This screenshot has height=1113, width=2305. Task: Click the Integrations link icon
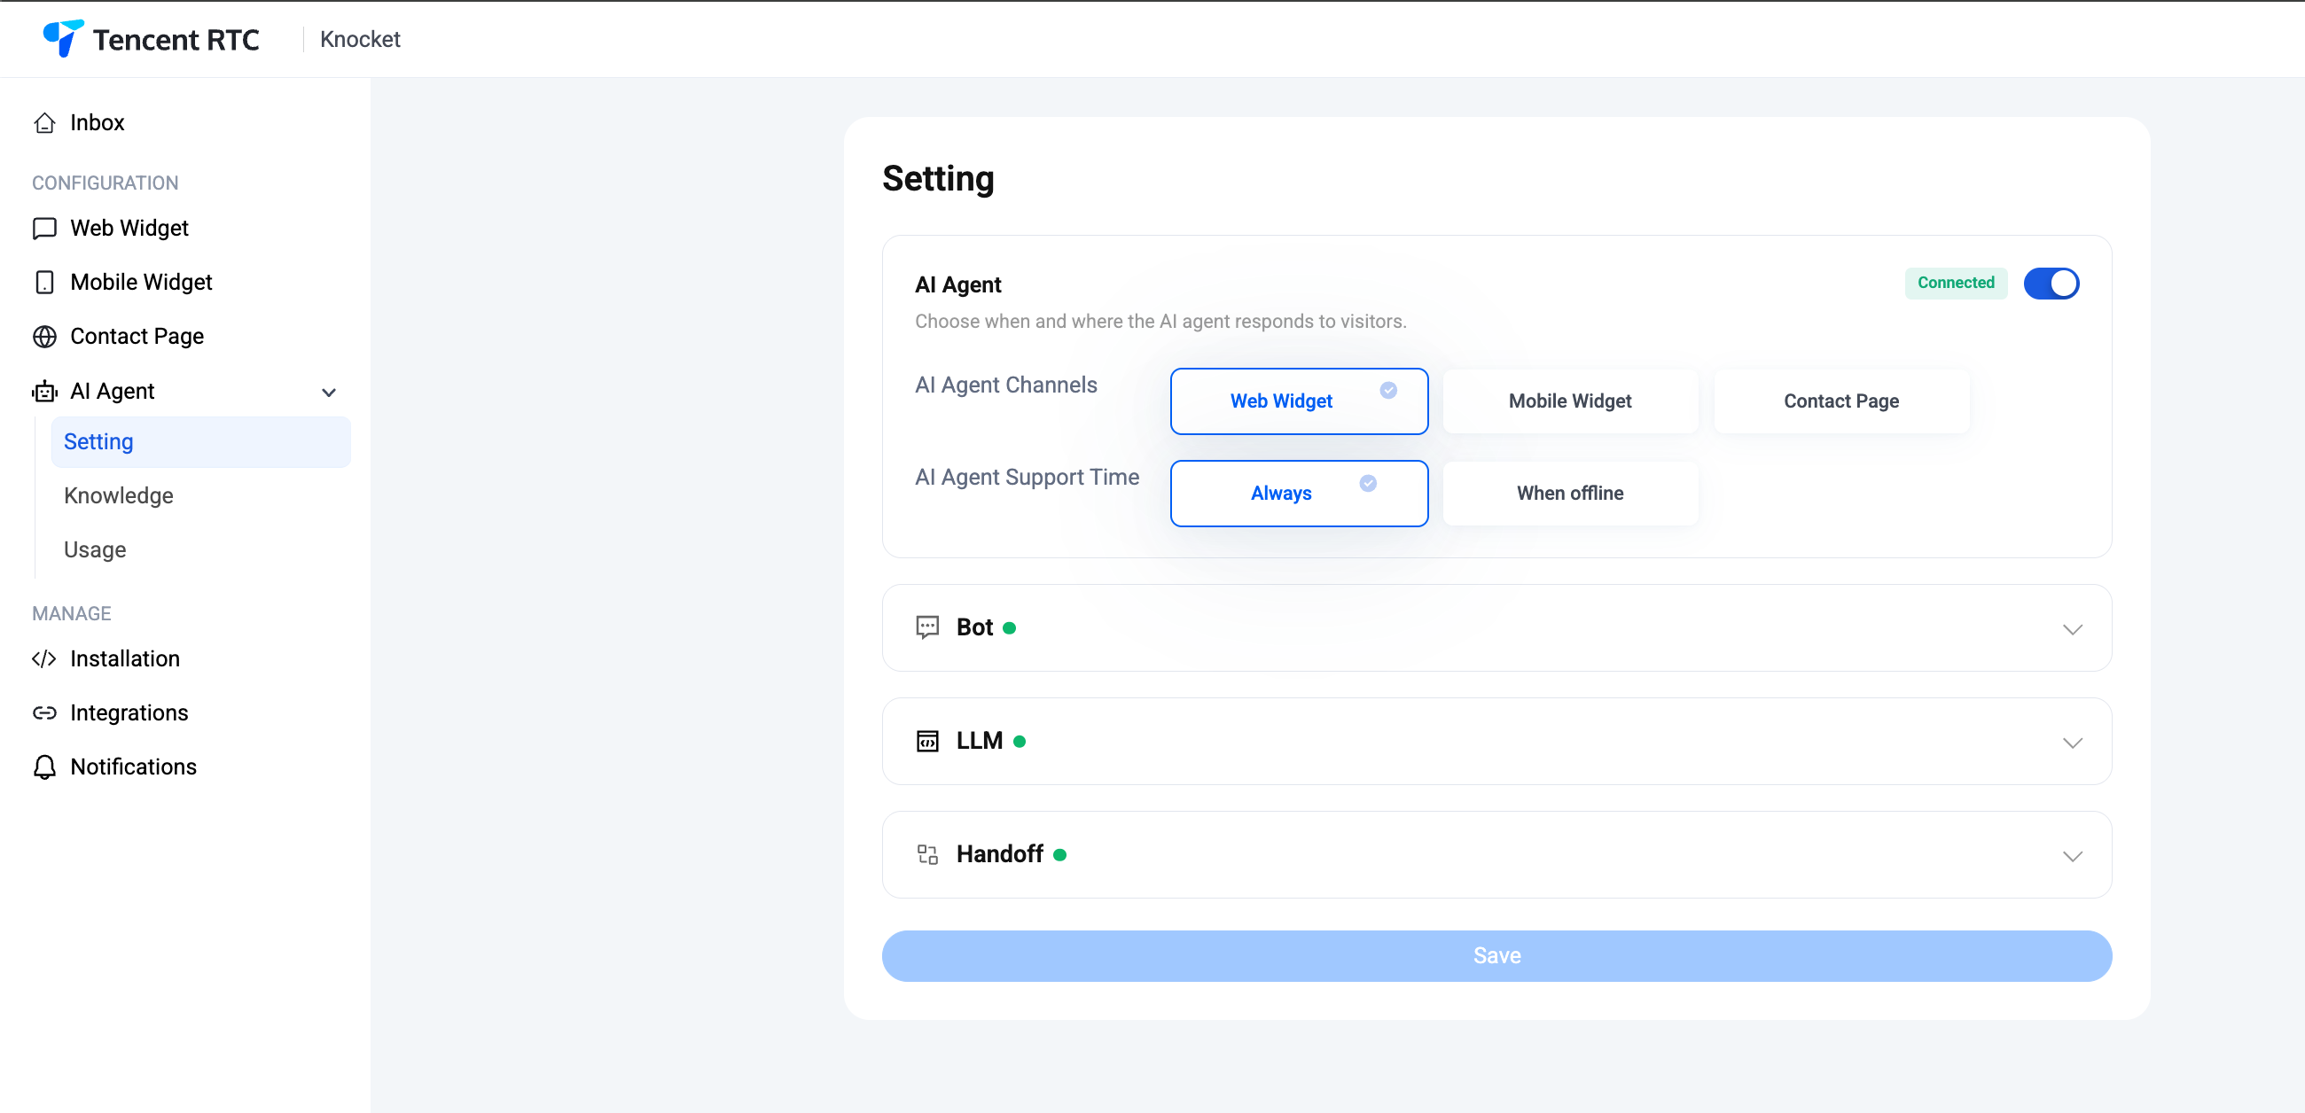point(44,713)
